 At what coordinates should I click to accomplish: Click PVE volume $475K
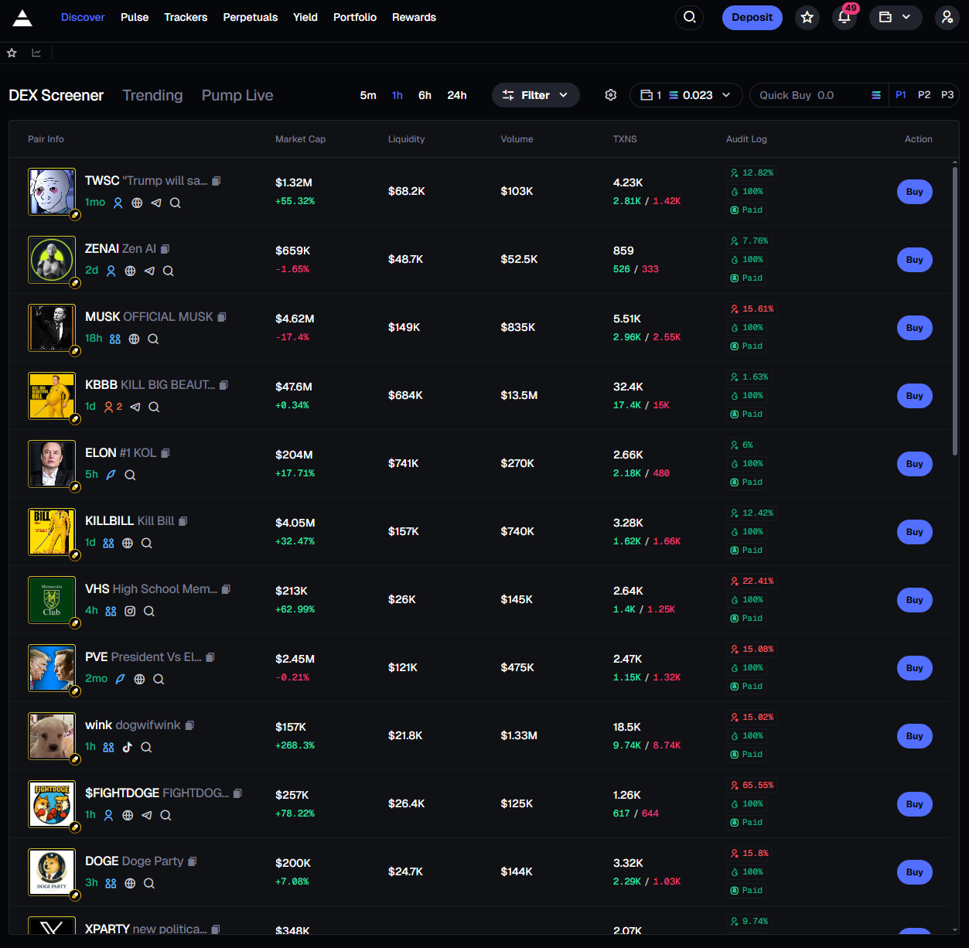tap(517, 667)
